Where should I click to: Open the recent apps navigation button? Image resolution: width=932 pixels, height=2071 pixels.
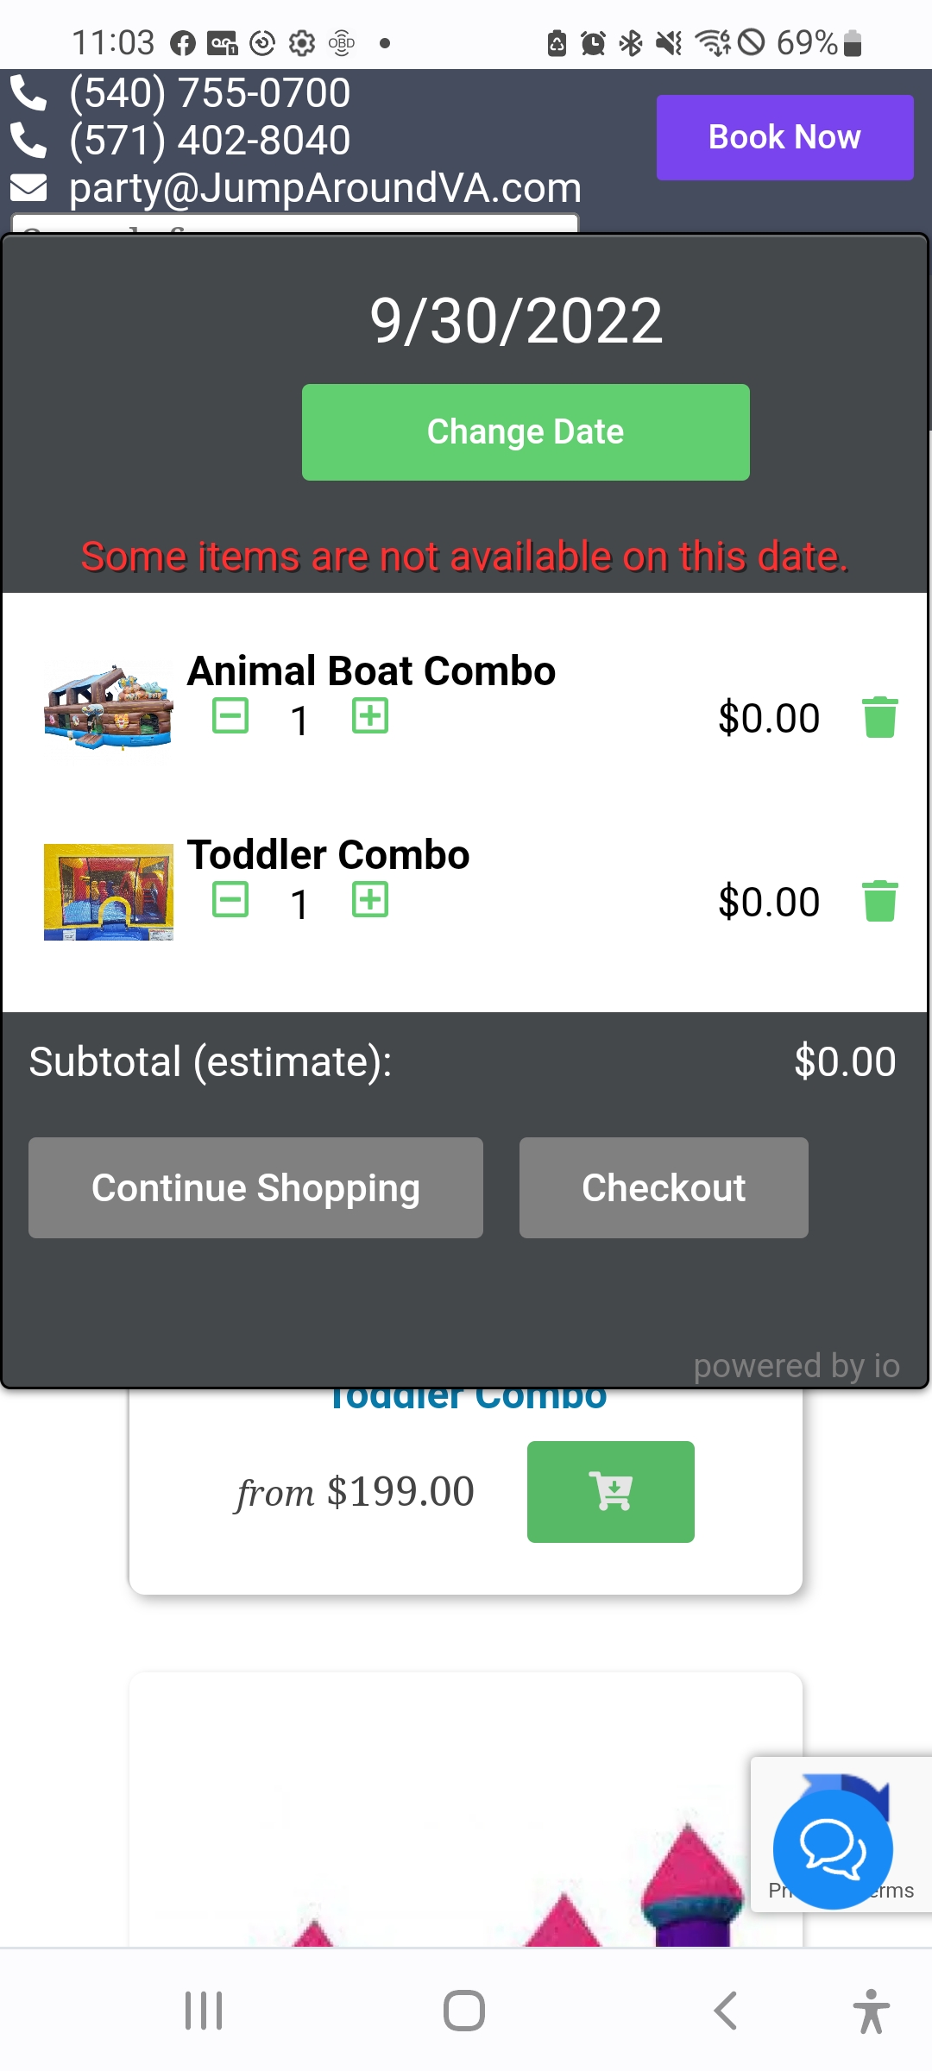point(204,2011)
